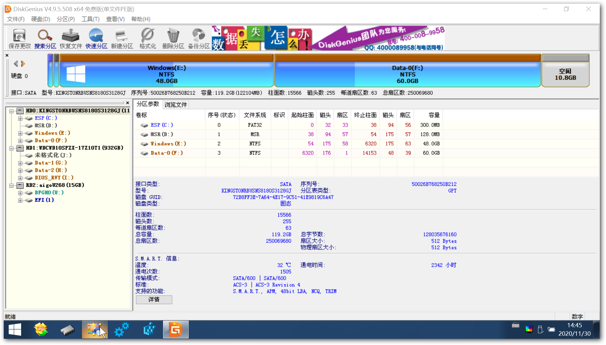
Task: Click the 保存更改 (Save changes) toolbar icon
Action: point(19,38)
